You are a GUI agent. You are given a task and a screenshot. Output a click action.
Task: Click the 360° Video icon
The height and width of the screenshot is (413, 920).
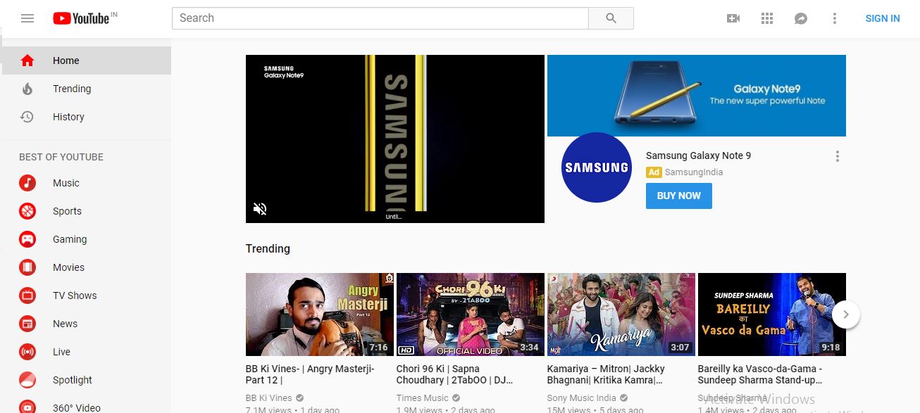(27, 407)
